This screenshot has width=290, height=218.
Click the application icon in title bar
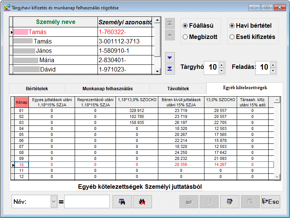point(7,7)
